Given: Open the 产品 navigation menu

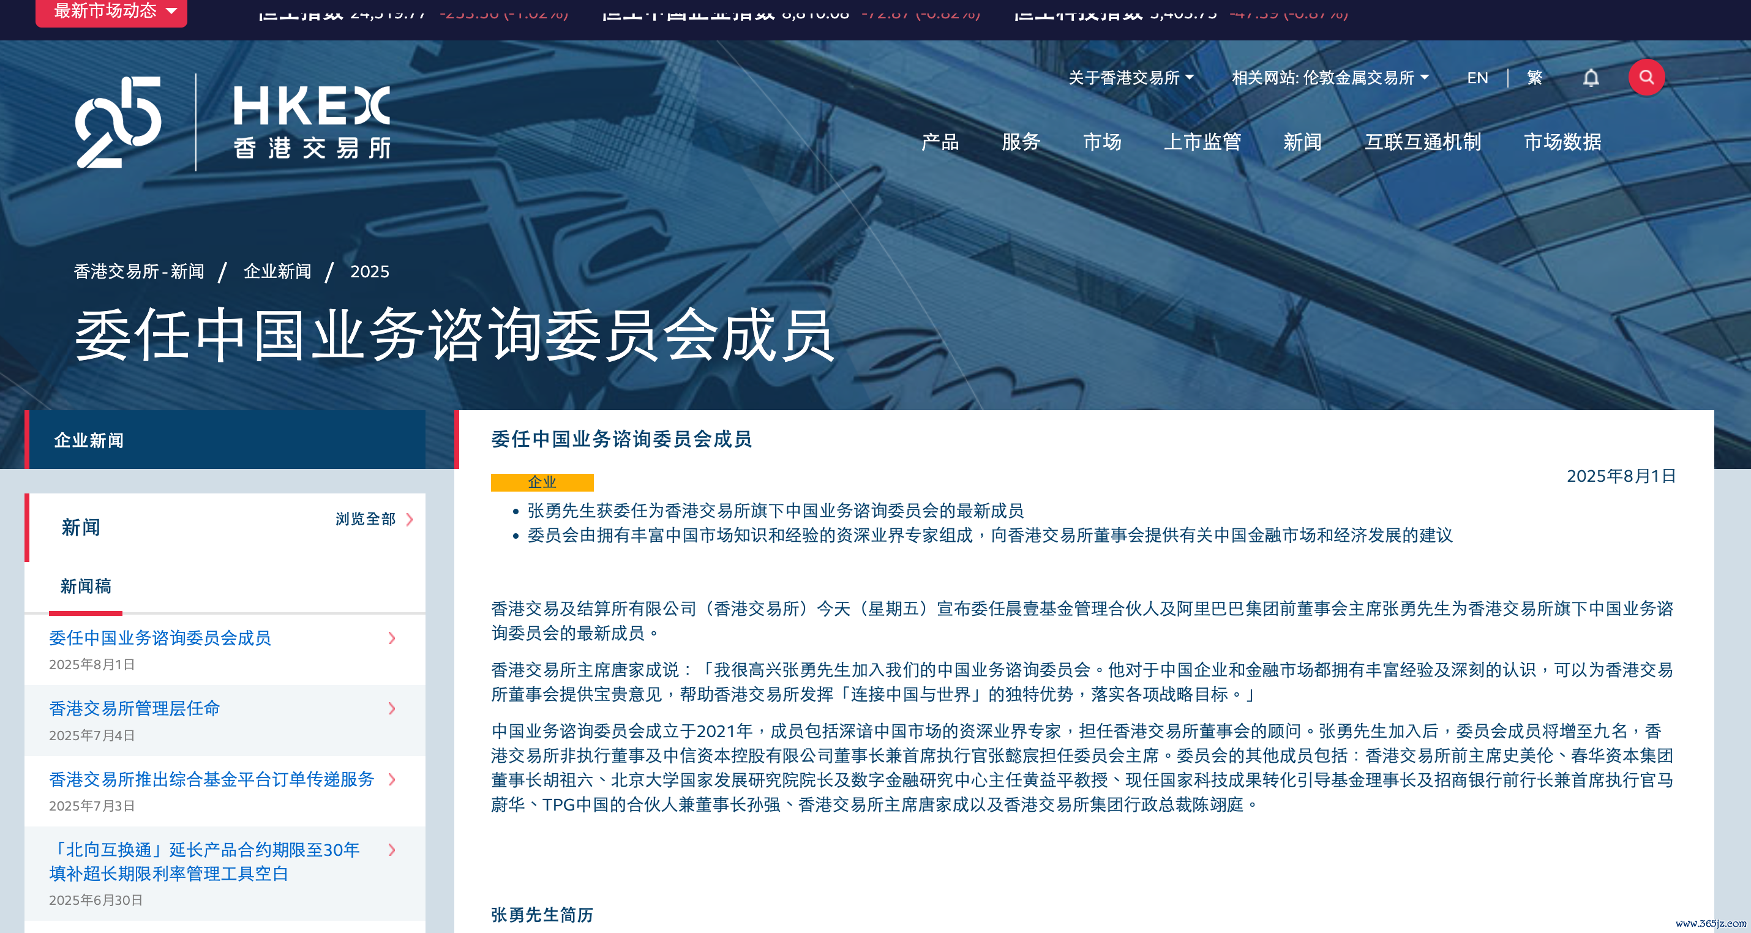Looking at the screenshot, I should pyautogui.click(x=940, y=142).
